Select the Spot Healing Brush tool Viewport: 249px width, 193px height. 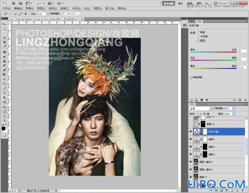click(4, 52)
